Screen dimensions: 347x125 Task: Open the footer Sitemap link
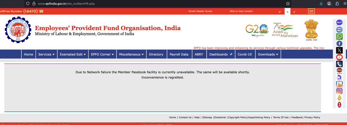207,117
